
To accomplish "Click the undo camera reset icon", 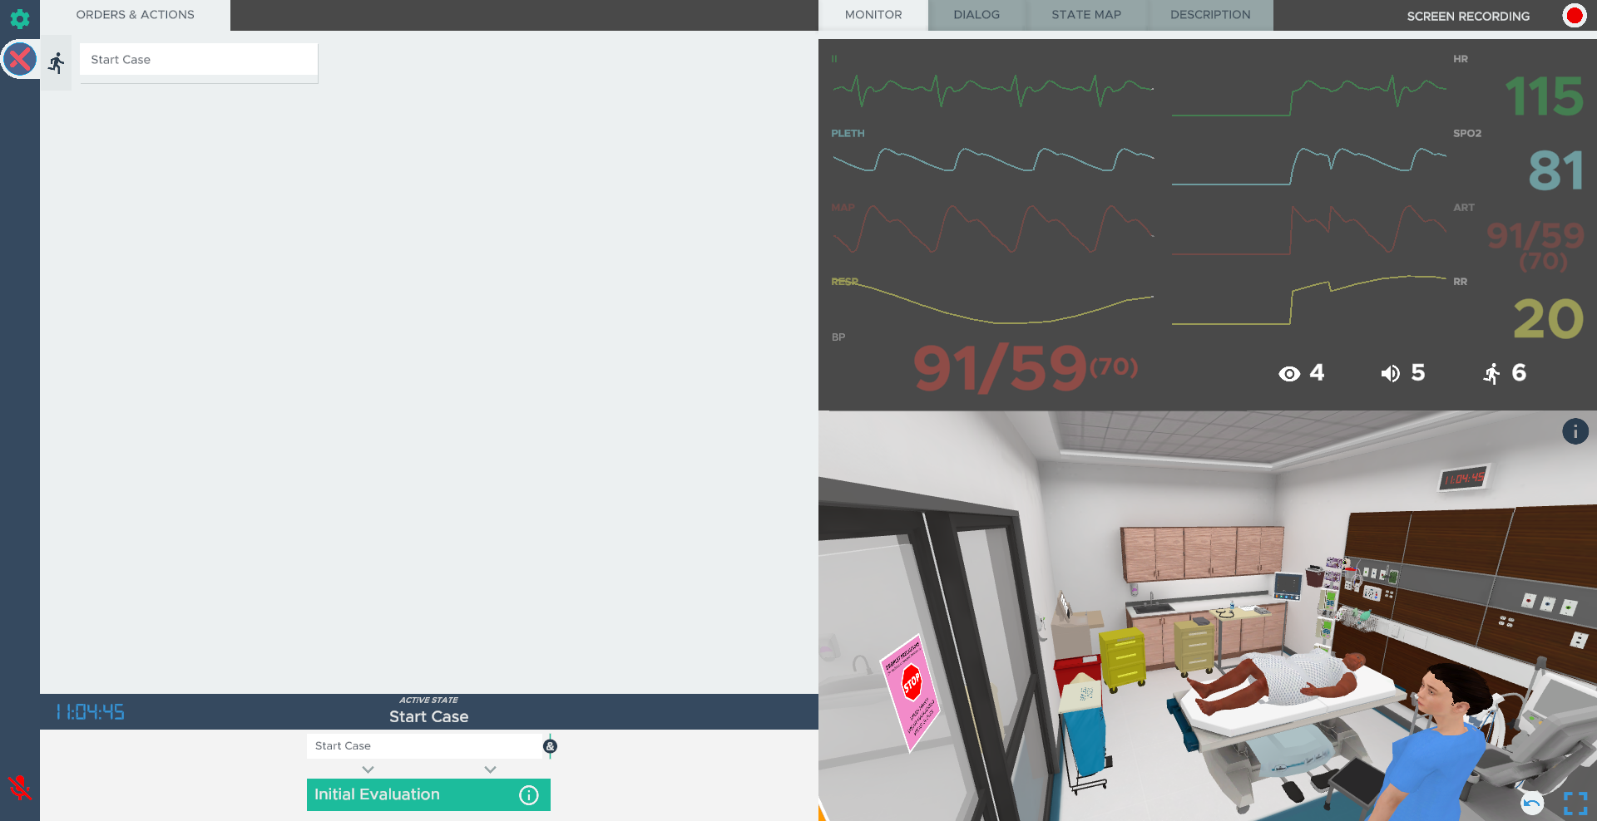I will pos(1531,803).
